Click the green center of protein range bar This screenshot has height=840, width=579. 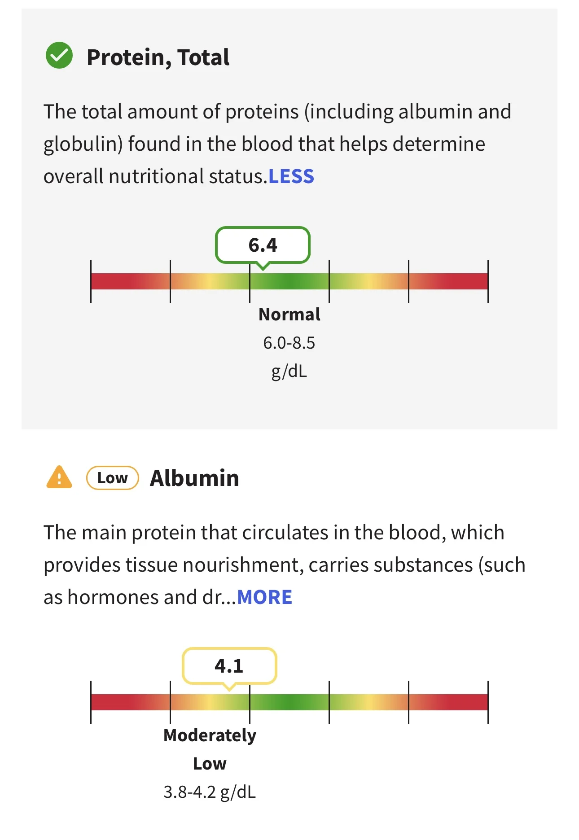[x=289, y=281]
